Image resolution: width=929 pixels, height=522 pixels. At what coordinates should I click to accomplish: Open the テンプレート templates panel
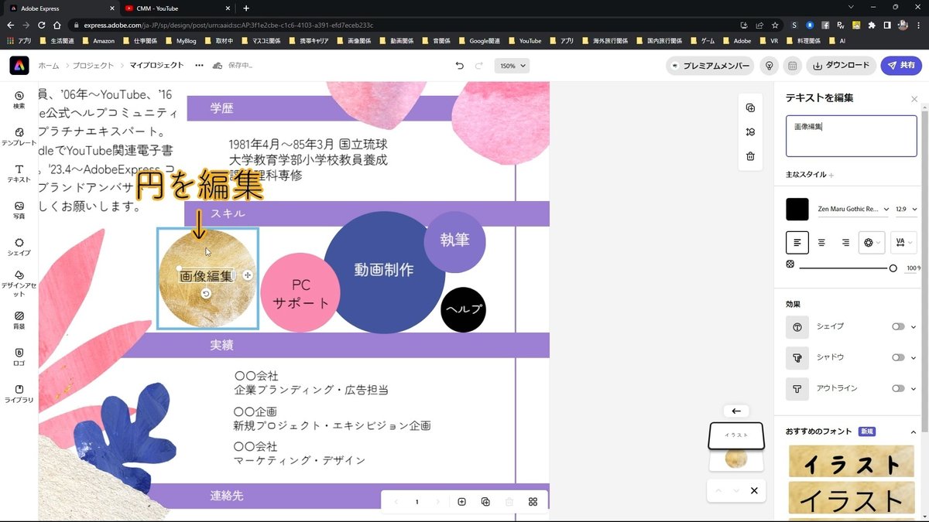pos(19,137)
